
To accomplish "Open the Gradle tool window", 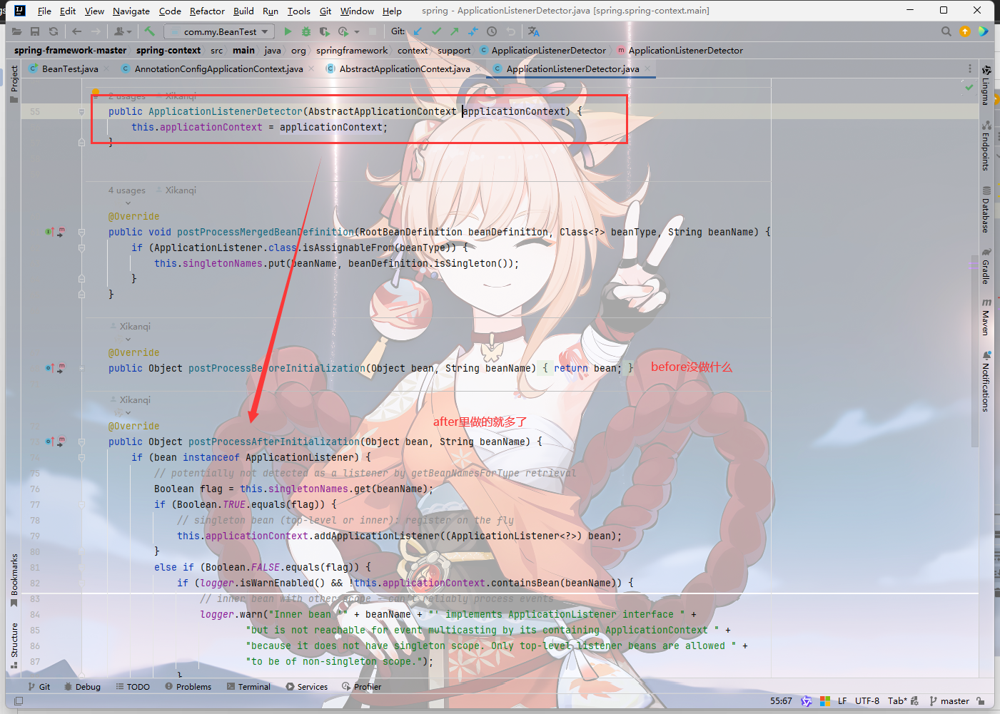I will pyautogui.click(x=986, y=266).
